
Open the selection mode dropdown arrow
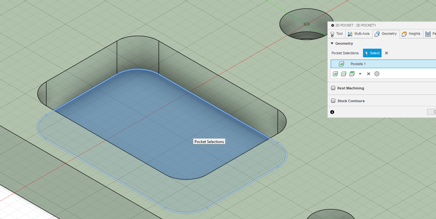coord(360,74)
